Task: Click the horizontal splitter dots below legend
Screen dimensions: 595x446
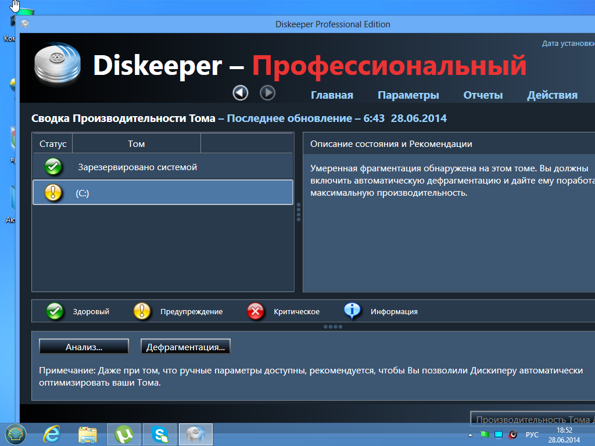Action: pyautogui.click(x=333, y=326)
